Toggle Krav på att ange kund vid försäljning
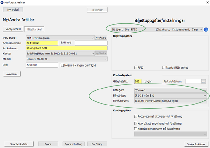 click(x=136, y=123)
